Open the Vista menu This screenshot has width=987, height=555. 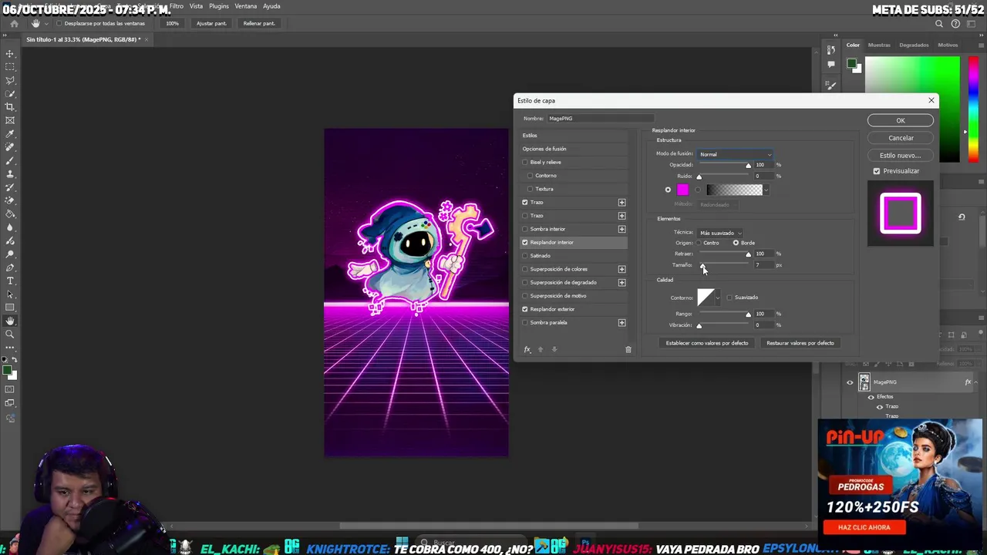coord(197,6)
